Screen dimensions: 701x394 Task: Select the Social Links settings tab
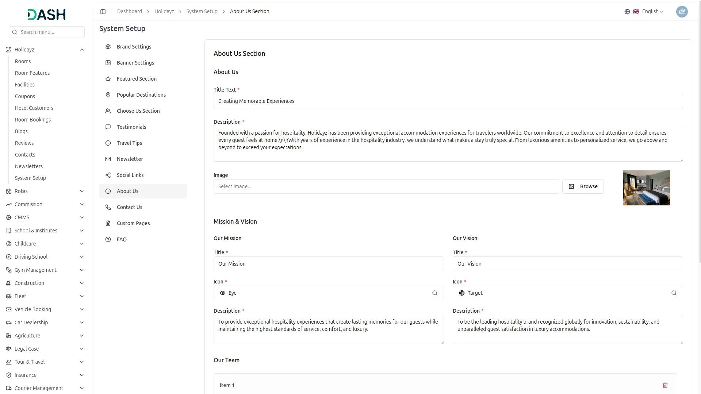click(130, 175)
